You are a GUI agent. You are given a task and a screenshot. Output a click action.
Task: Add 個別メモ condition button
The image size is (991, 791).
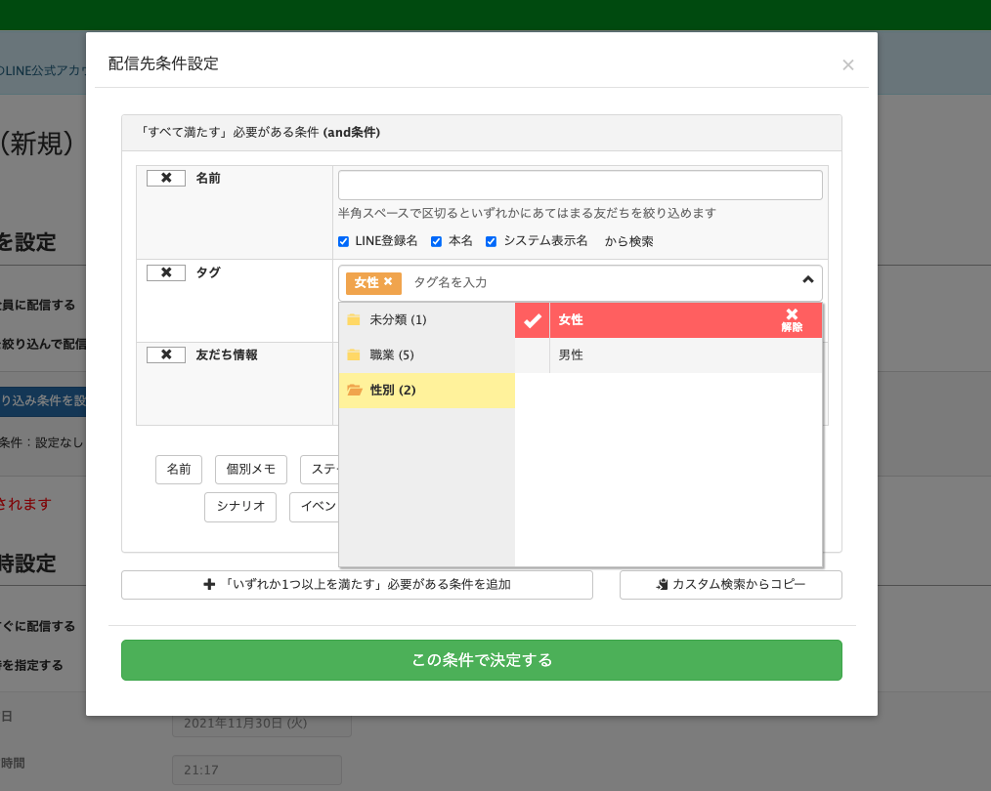pos(251,470)
